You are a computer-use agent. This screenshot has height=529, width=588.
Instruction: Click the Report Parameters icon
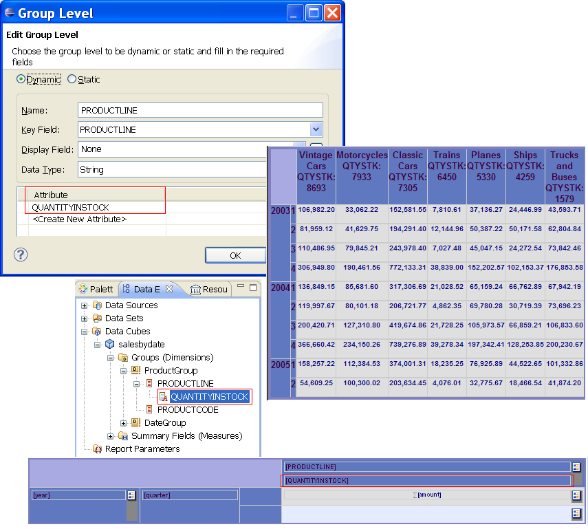tap(97, 449)
